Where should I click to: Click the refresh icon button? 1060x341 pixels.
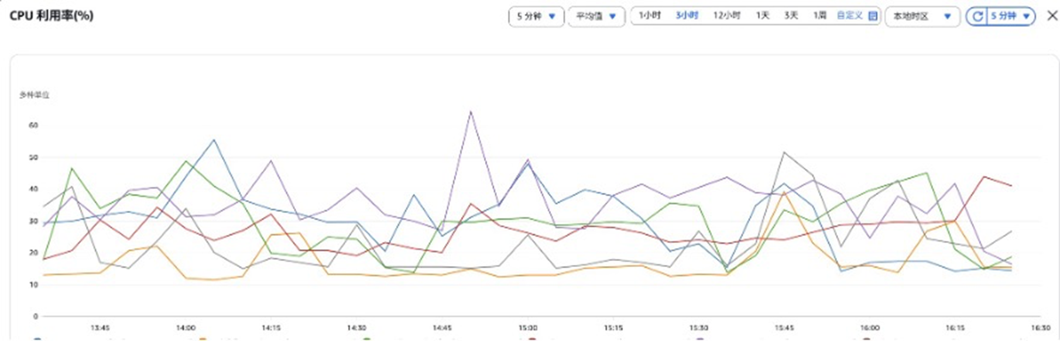click(x=977, y=16)
